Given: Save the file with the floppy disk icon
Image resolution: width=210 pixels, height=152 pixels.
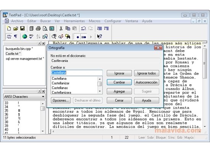Looking at the screenshot, I should point(22,28).
